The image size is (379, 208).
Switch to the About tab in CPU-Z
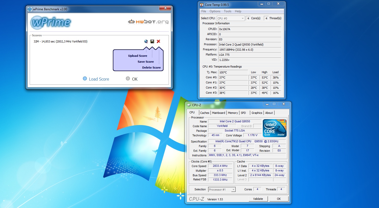(x=269, y=113)
